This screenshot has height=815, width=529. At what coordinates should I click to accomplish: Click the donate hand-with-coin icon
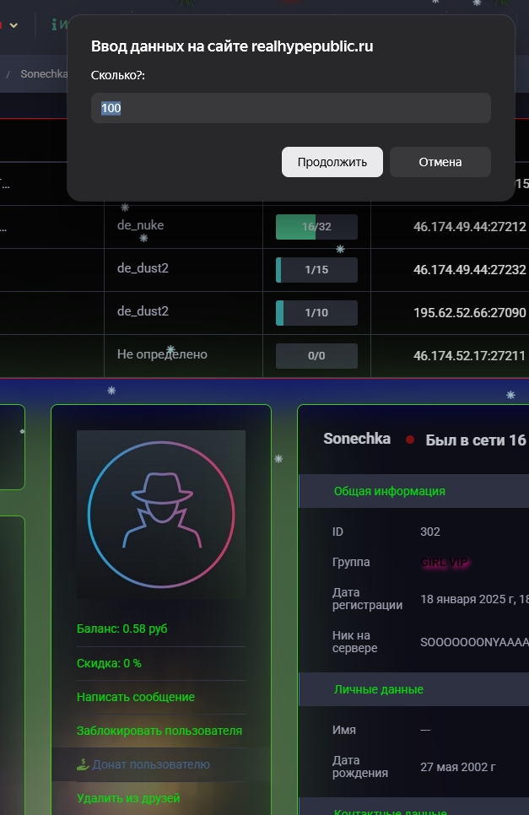(83, 764)
